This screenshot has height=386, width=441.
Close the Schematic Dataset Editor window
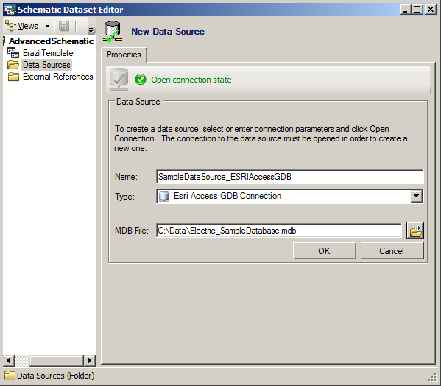(x=431, y=10)
